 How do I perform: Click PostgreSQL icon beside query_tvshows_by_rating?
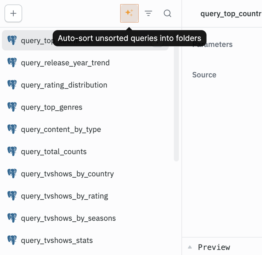click(12, 196)
